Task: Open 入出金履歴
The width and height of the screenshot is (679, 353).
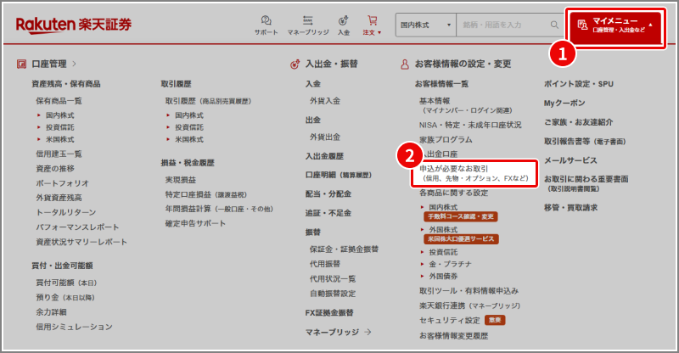Action: tap(324, 156)
